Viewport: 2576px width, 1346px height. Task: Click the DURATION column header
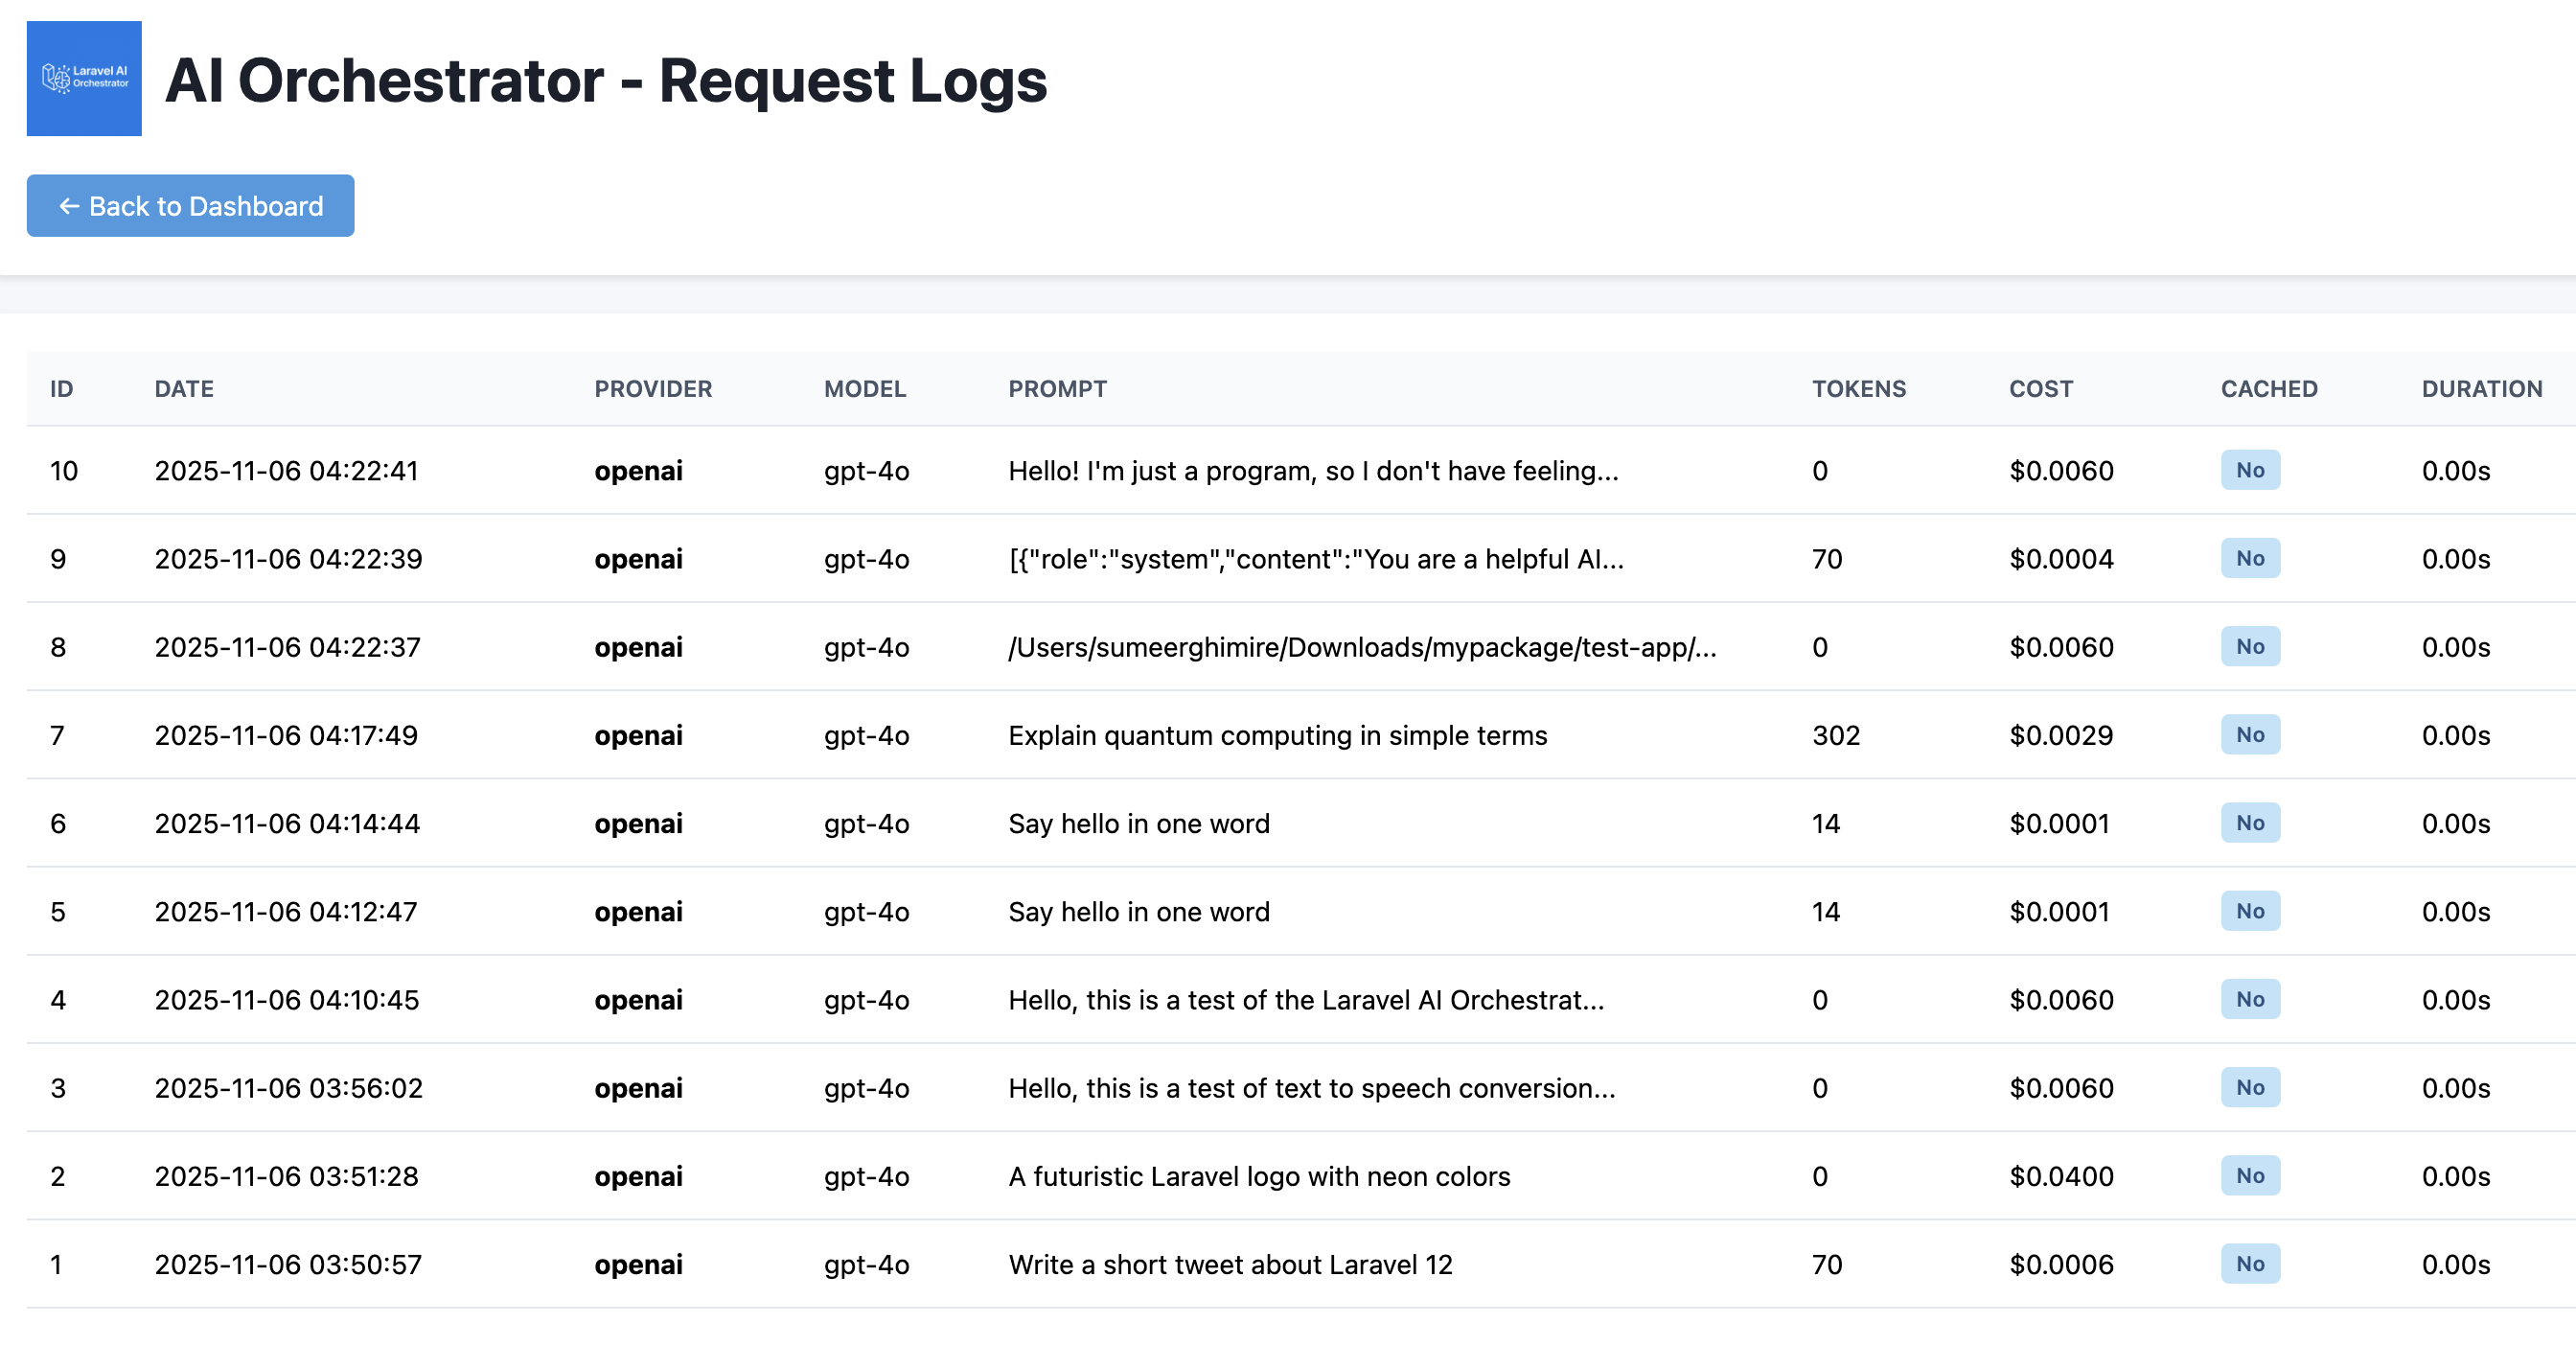2482,389
